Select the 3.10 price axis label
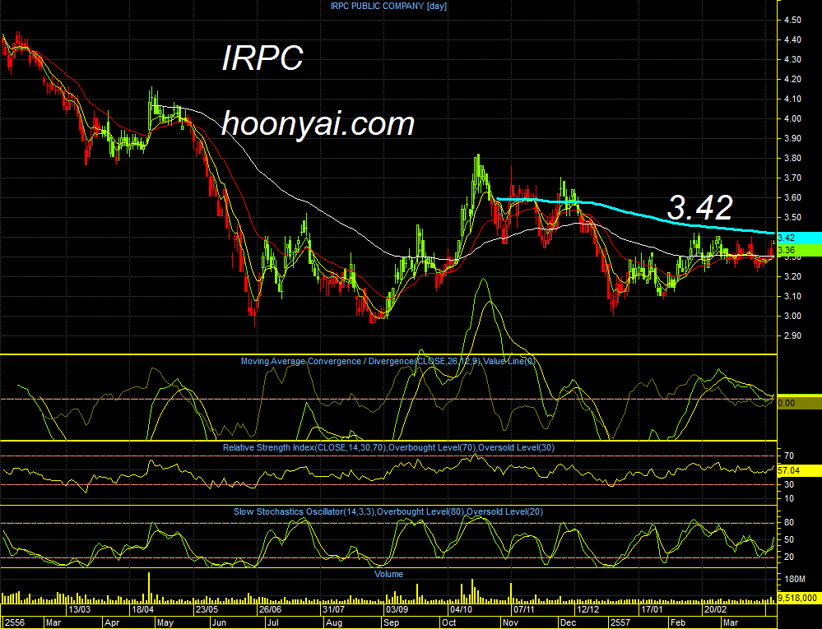Screen dimensions: 822x629 792,297
